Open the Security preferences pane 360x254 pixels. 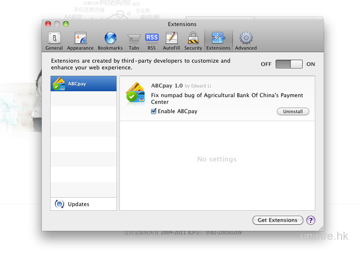tap(193, 41)
